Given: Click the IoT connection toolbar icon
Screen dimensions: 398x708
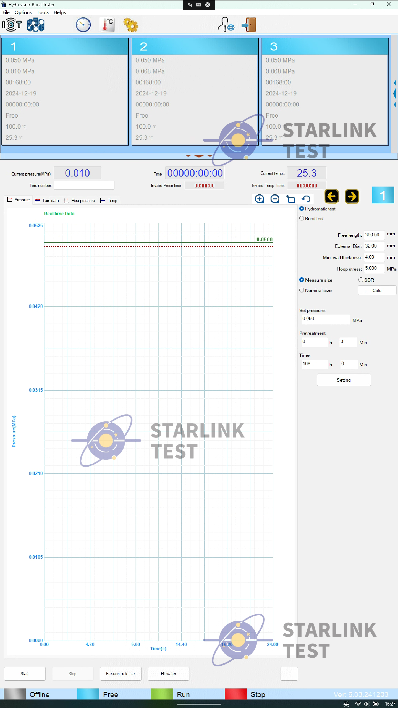Looking at the screenshot, I should tap(12, 25).
